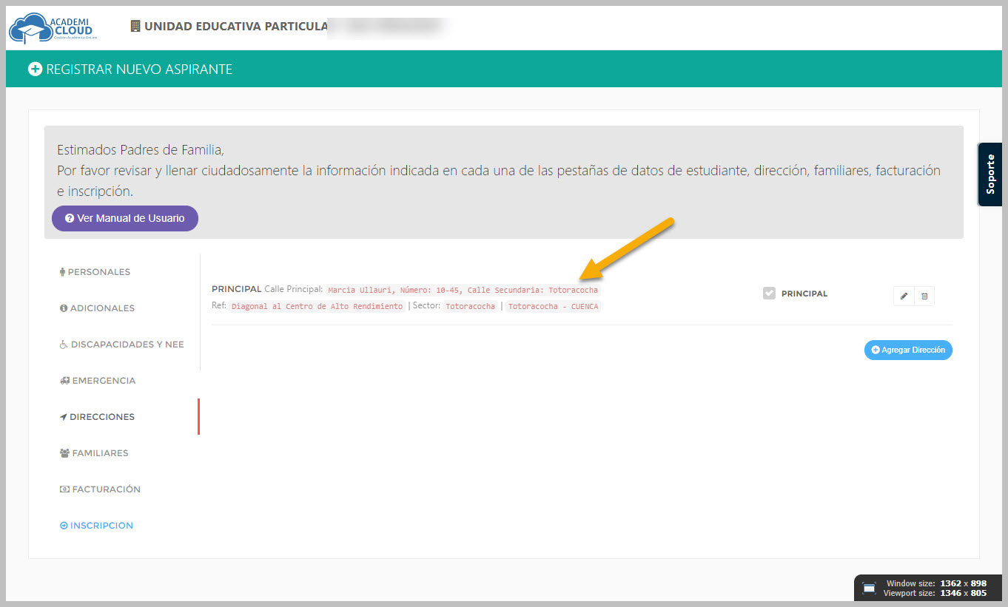Click the Registrar Nuevo Aspirante heading
Image resolution: width=1008 pixels, height=607 pixels.
pyautogui.click(x=139, y=69)
